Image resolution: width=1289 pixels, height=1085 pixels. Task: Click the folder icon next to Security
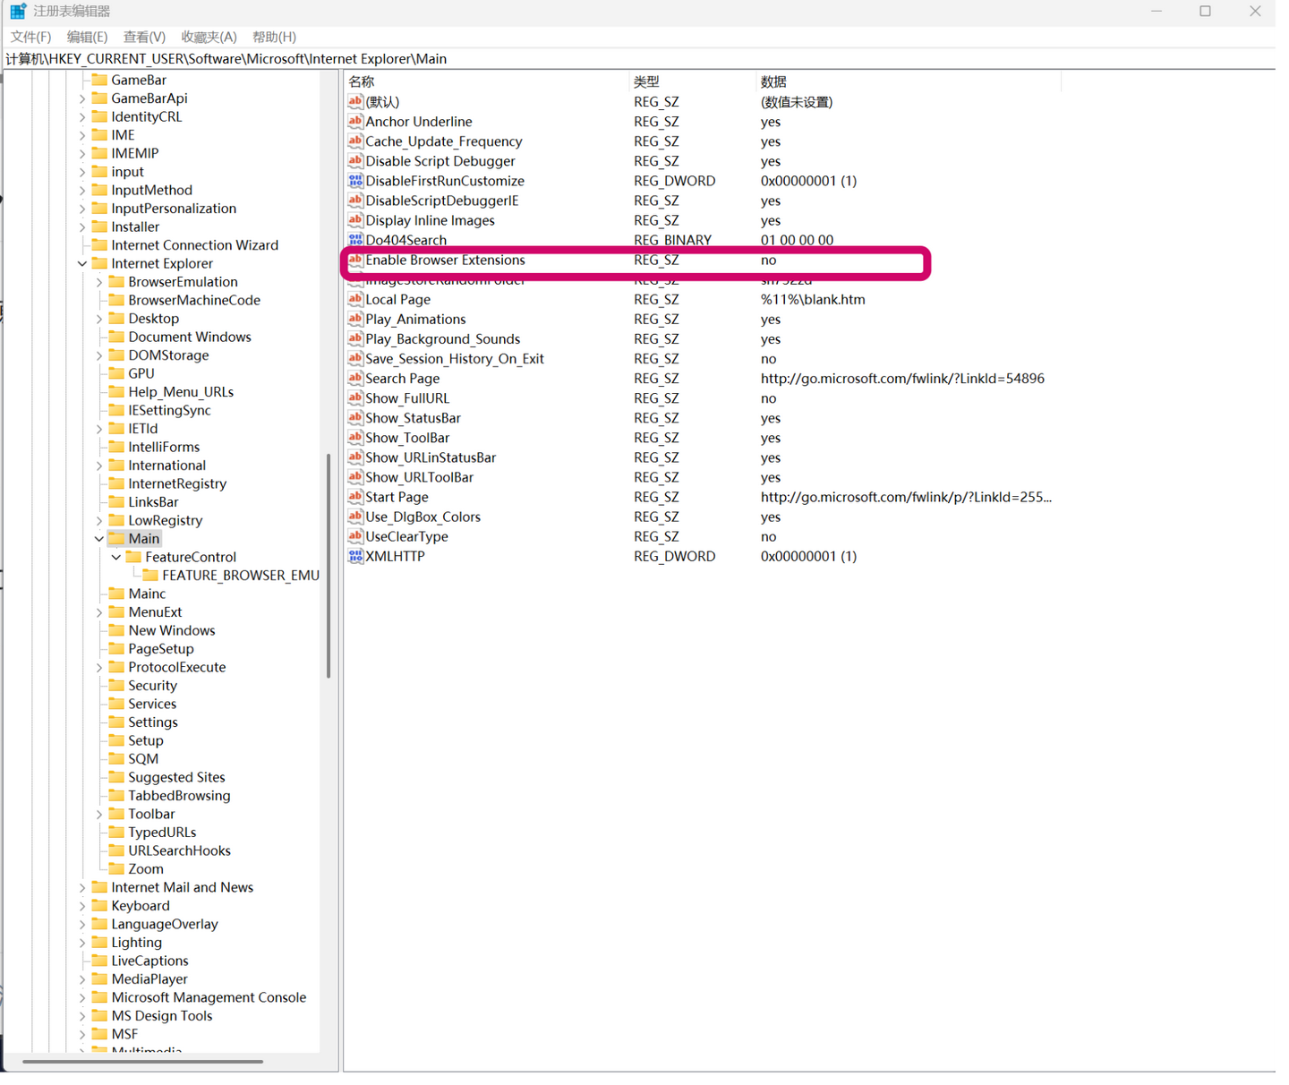point(116,685)
